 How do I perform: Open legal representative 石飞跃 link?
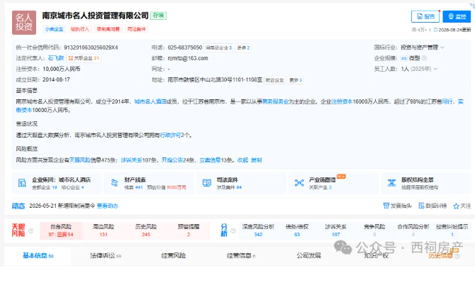(56, 58)
